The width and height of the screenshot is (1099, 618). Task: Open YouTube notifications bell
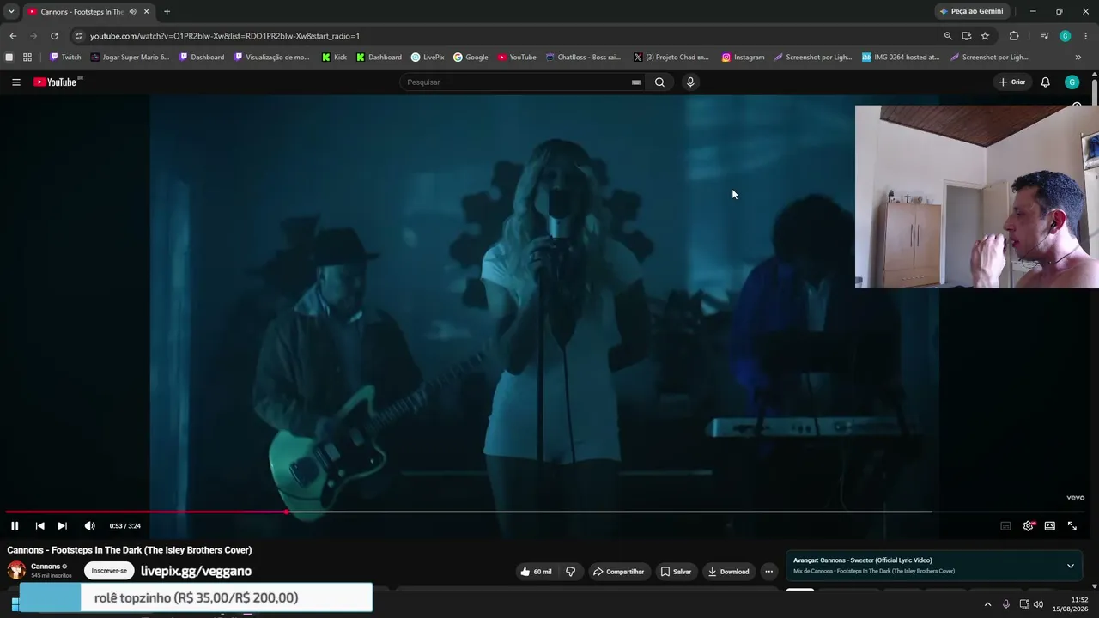[1045, 82]
